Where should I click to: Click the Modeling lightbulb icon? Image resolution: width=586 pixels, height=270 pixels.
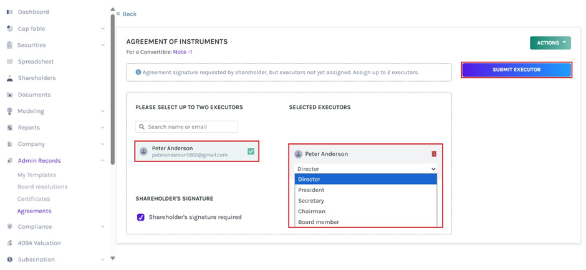pos(10,111)
